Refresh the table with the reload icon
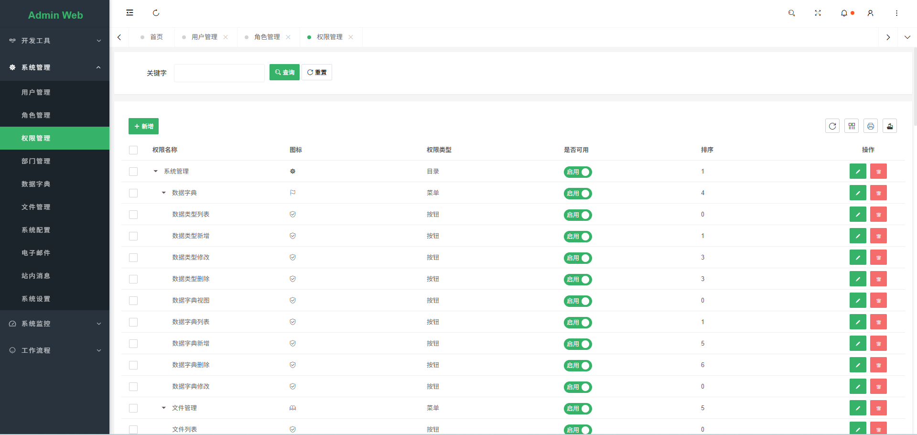The image size is (917, 435). pos(832,126)
